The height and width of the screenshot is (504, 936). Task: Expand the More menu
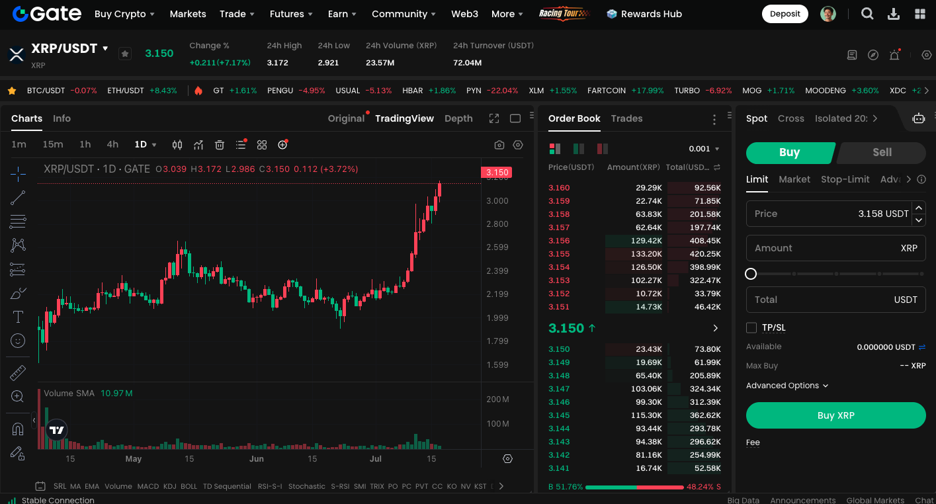click(x=507, y=14)
